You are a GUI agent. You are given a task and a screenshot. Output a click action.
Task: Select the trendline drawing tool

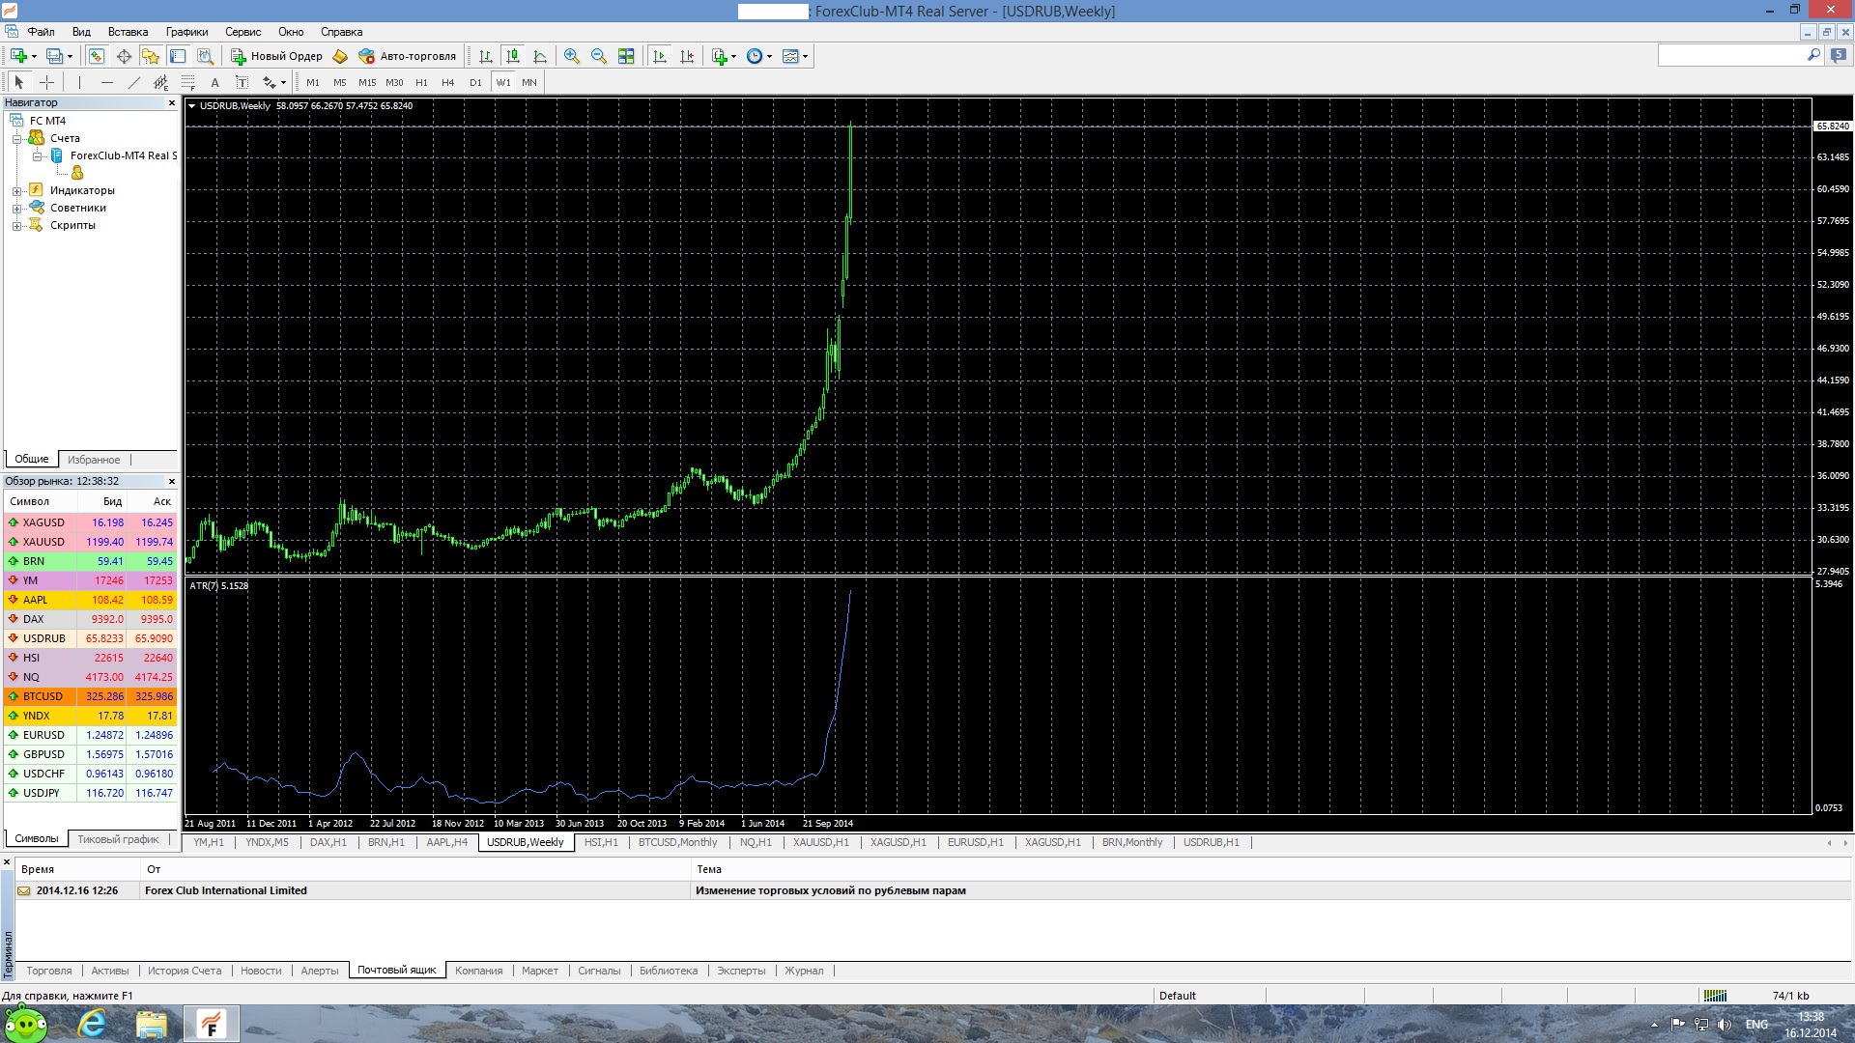134,82
